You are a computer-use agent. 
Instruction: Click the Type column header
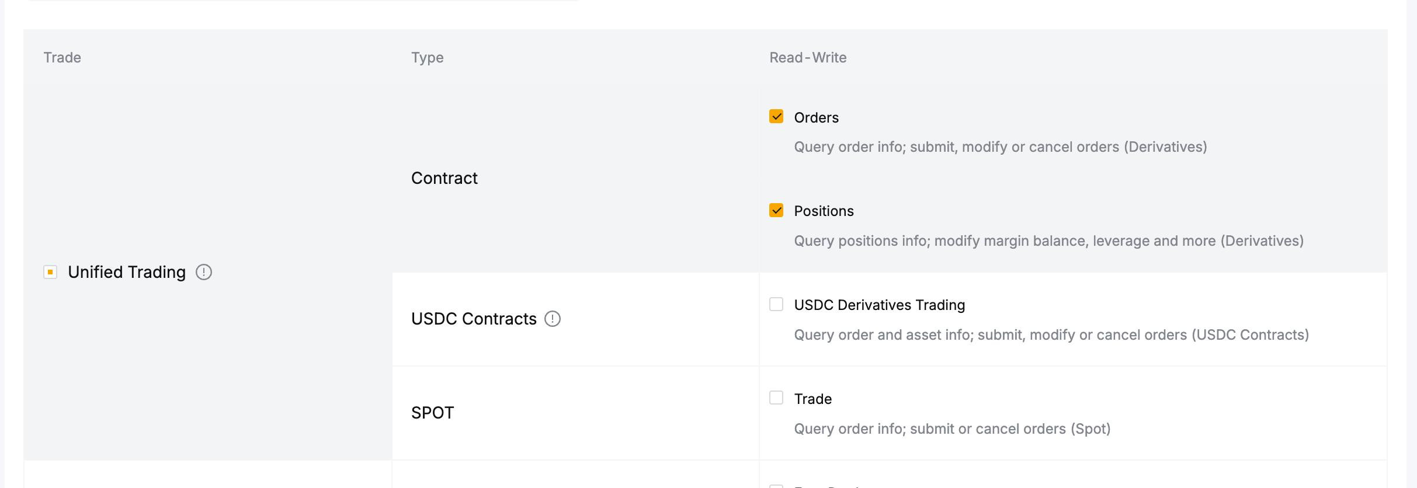(x=427, y=58)
